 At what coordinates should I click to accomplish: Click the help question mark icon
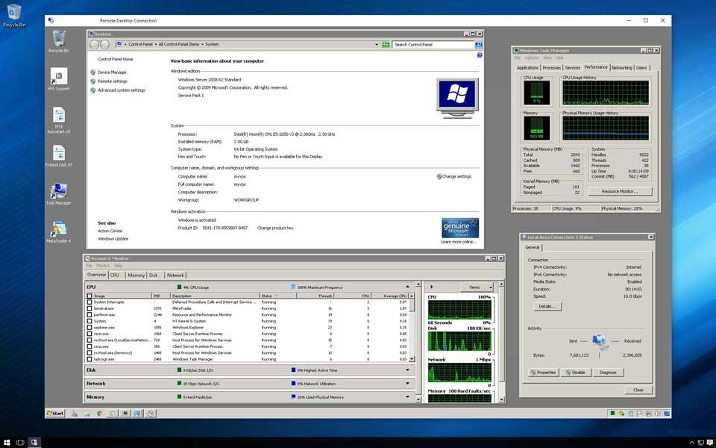coord(479,55)
